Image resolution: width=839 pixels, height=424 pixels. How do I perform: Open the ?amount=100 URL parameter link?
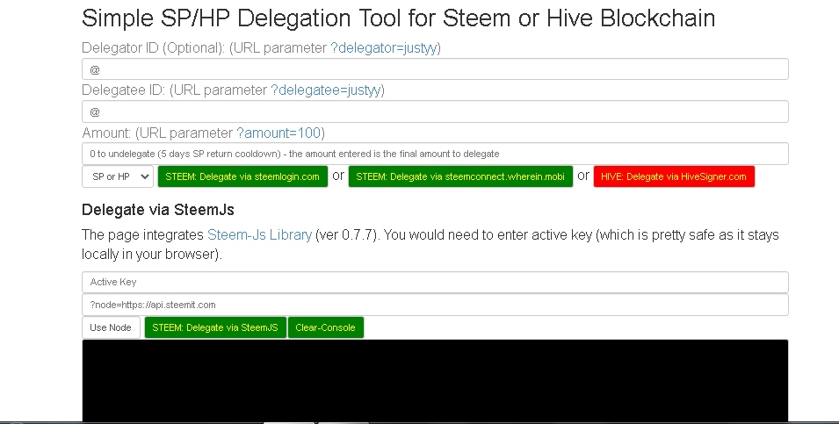click(x=278, y=133)
